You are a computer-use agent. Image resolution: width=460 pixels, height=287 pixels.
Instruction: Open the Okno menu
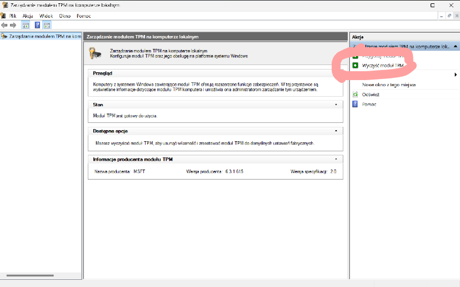pos(64,16)
